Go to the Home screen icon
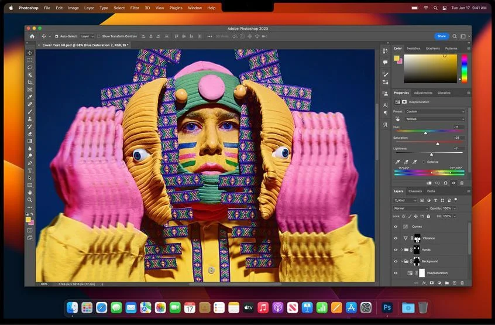The width and height of the screenshot is (495, 325). 32,36
